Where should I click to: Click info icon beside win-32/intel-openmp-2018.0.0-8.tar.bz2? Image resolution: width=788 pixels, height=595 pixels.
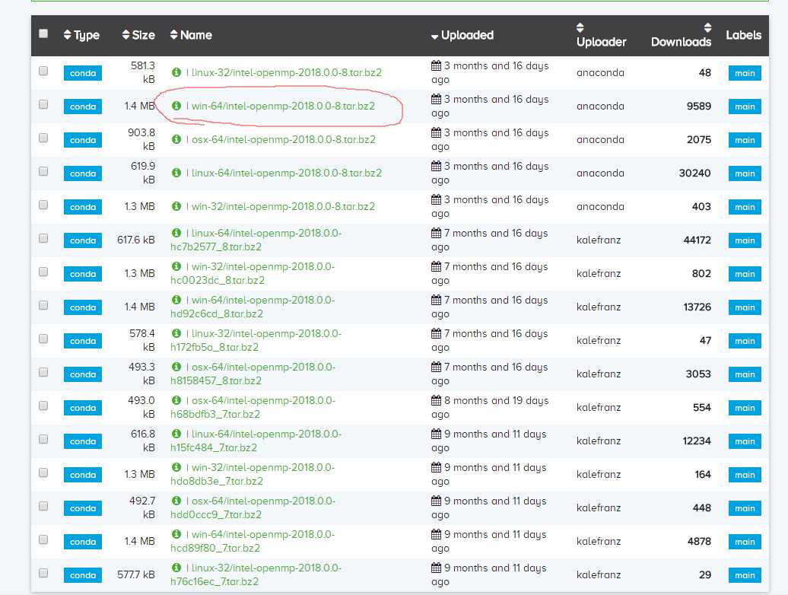pyautogui.click(x=176, y=206)
